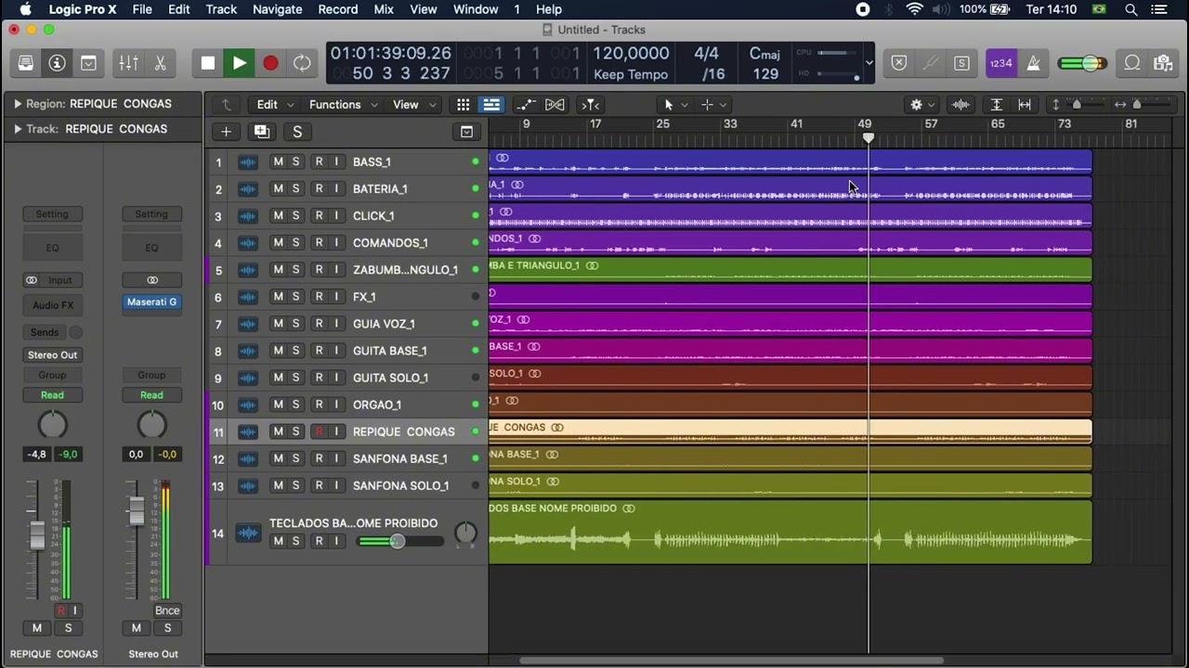This screenshot has width=1189, height=668.
Task: Enable input monitoring on COMANDOS_1 track
Action: [336, 242]
